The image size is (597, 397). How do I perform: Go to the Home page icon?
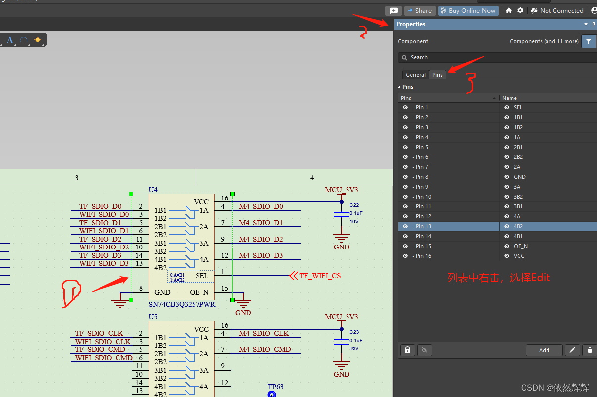(509, 11)
